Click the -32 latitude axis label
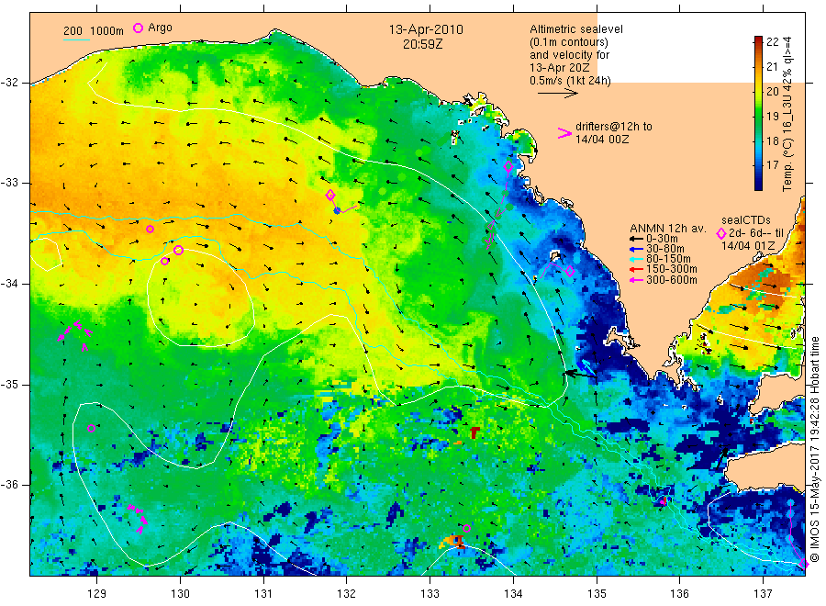The image size is (826, 606). coord(9,83)
